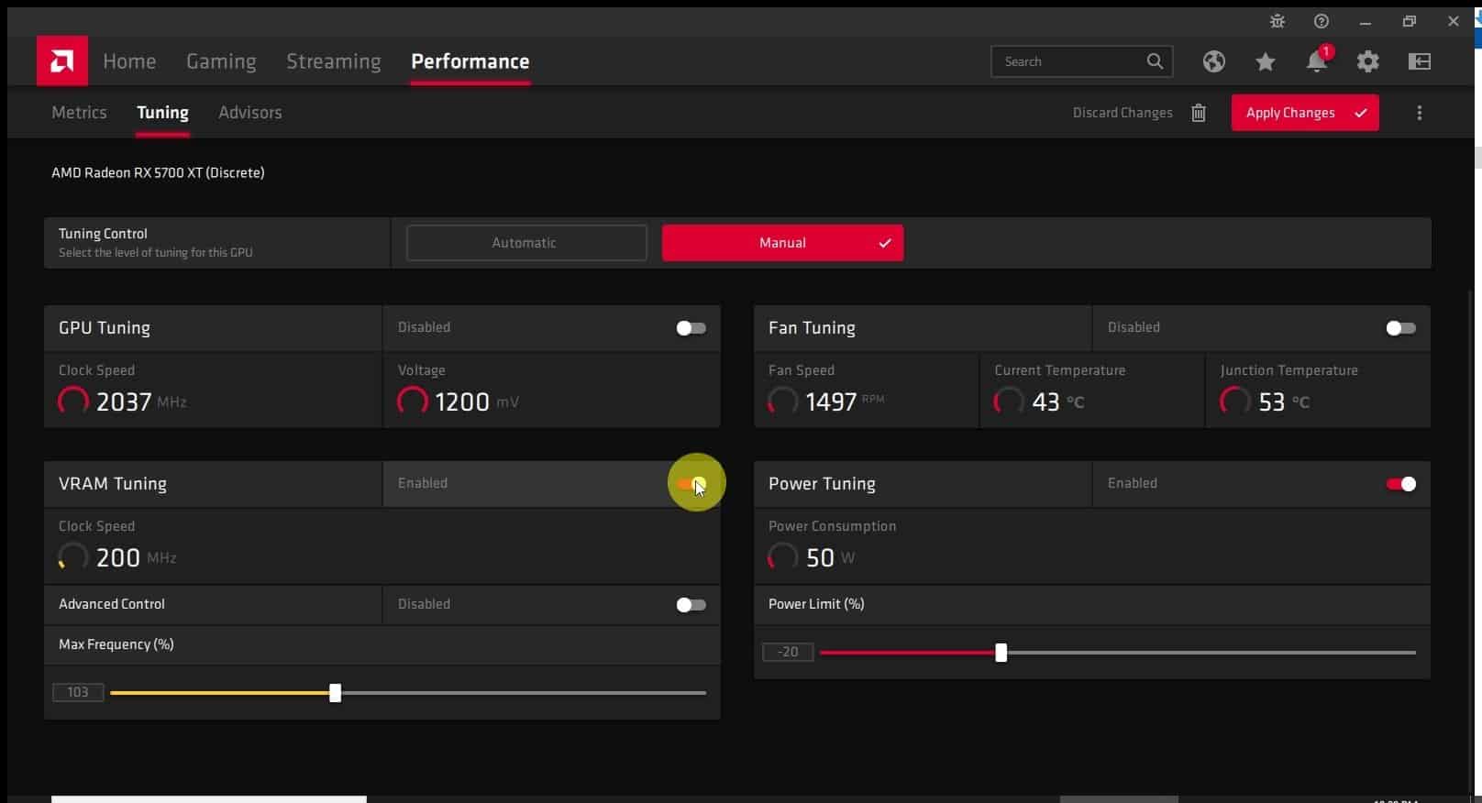
Task: Open the settings gear icon
Action: (x=1368, y=61)
